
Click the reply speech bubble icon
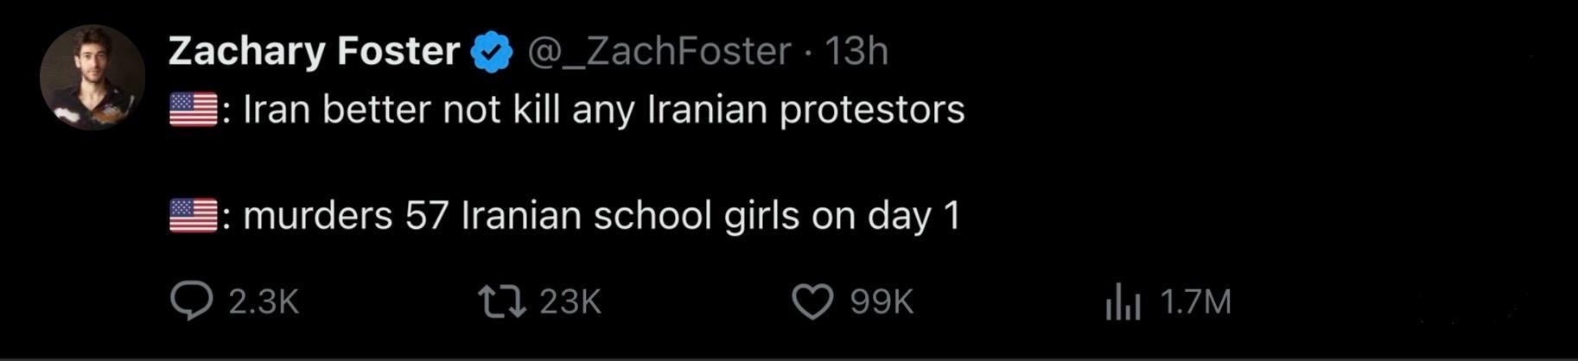coord(191,301)
